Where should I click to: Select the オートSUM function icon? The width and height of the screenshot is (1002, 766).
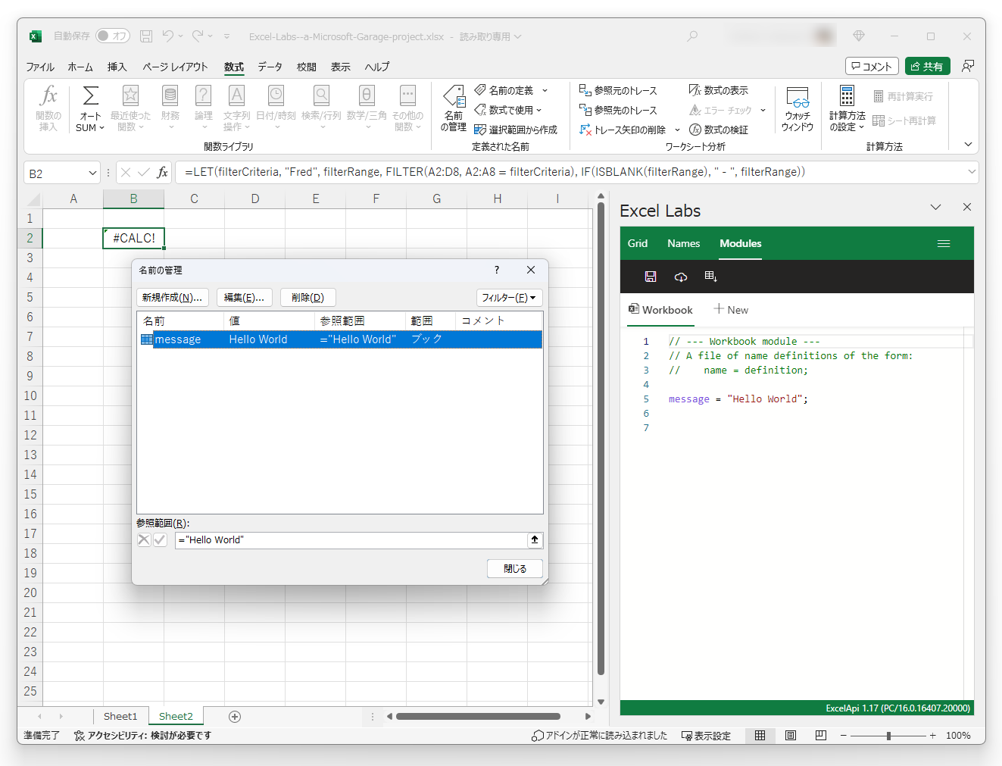tap(89, 108)
